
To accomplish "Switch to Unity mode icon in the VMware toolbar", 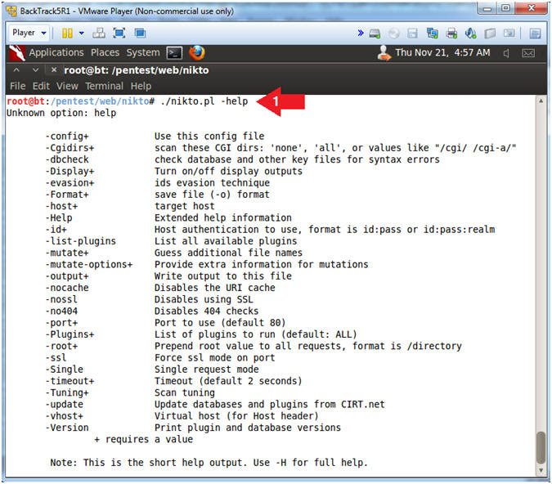I will pyautogui.click(x=140, y=33).
